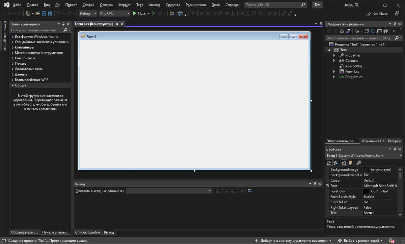Select Program.cs in solution tree
The width and height of the screenshot is (405, 244).
[354, 77]
